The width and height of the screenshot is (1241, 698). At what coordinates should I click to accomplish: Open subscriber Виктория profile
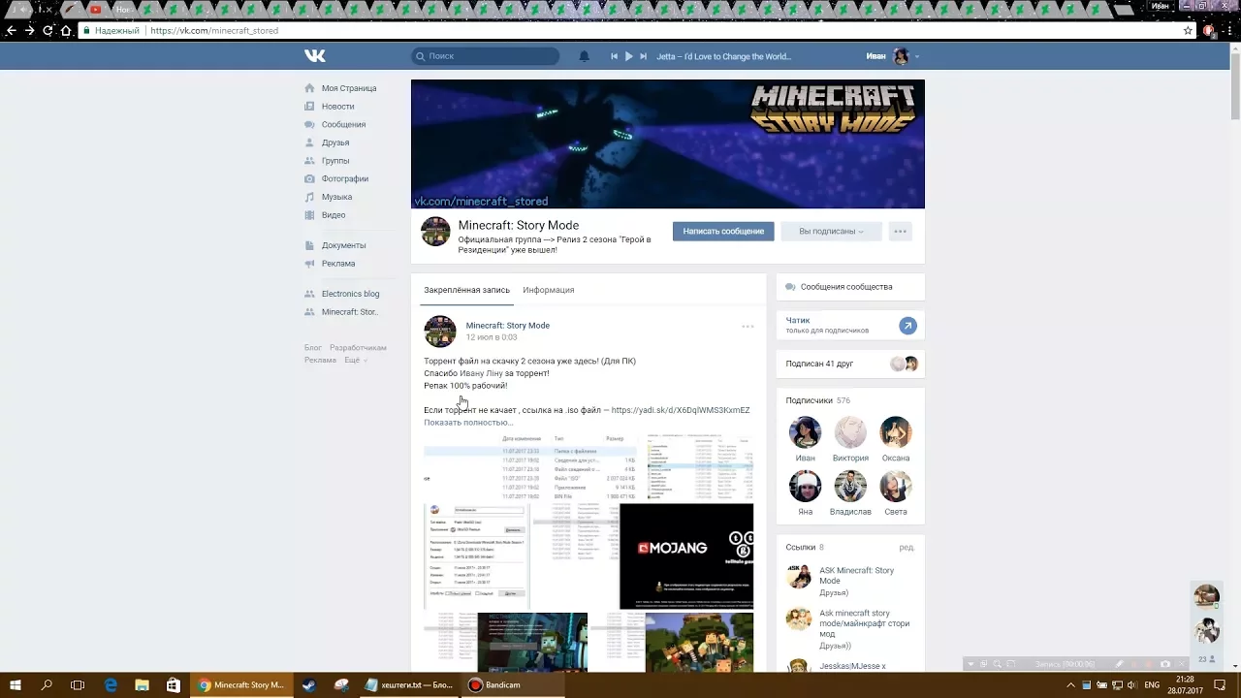click(x=850, y=439)
